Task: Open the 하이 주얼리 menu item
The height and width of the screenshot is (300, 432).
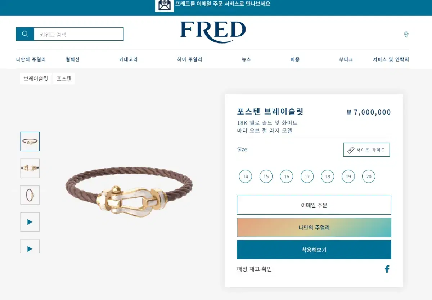Action: (190, 59)
